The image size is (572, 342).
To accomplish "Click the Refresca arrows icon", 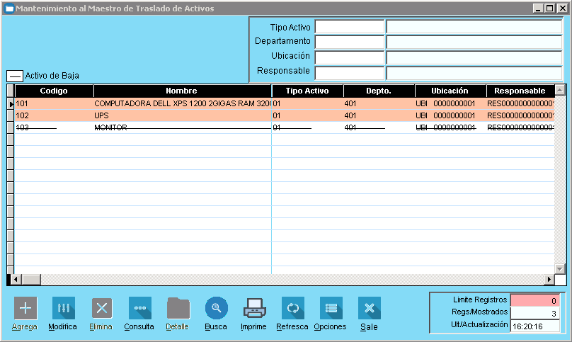I will pos(292,308).
